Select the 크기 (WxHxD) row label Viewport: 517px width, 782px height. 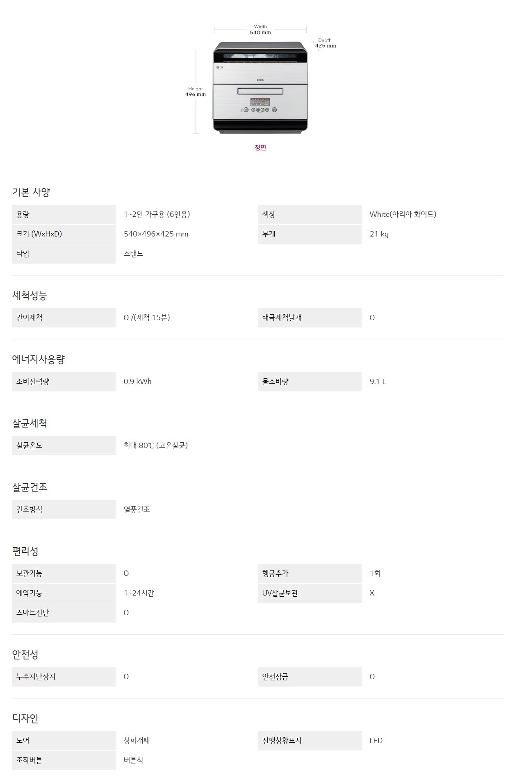64,234
